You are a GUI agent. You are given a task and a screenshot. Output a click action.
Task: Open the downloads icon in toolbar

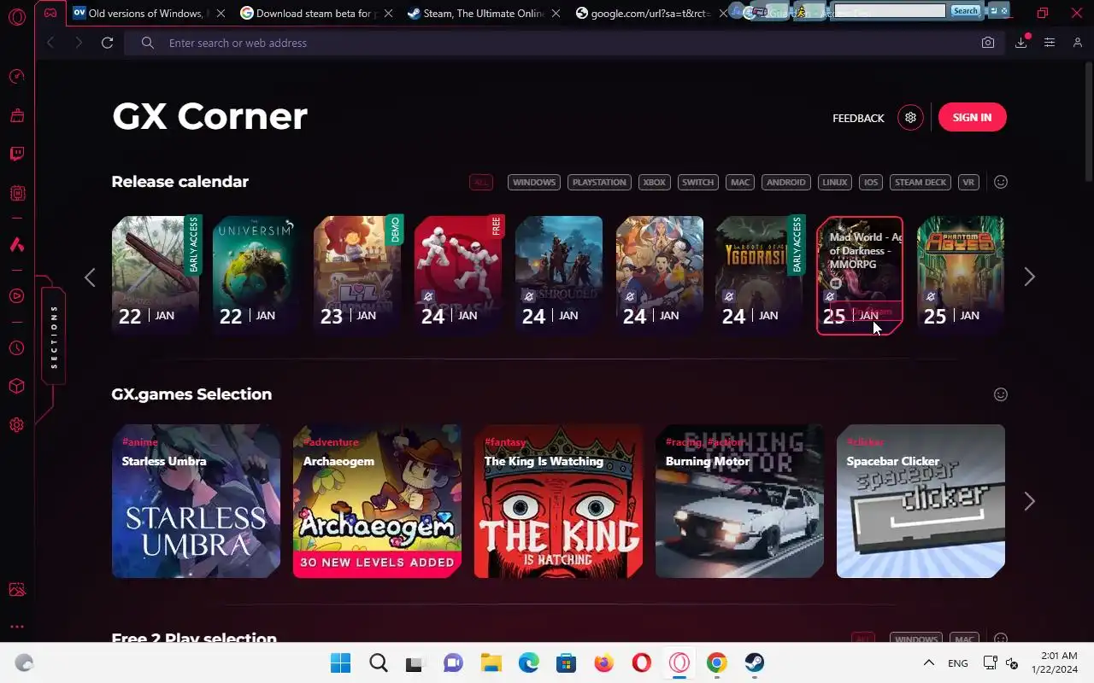(x=1021, y=43)
